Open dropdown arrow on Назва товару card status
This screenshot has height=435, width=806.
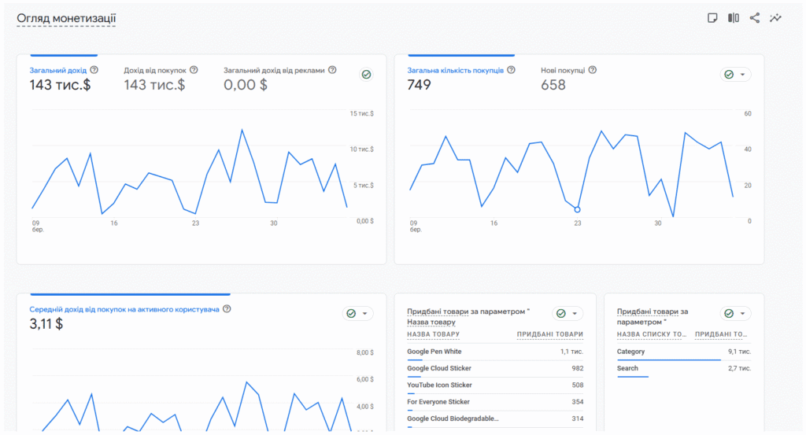(x=575, y=313)
